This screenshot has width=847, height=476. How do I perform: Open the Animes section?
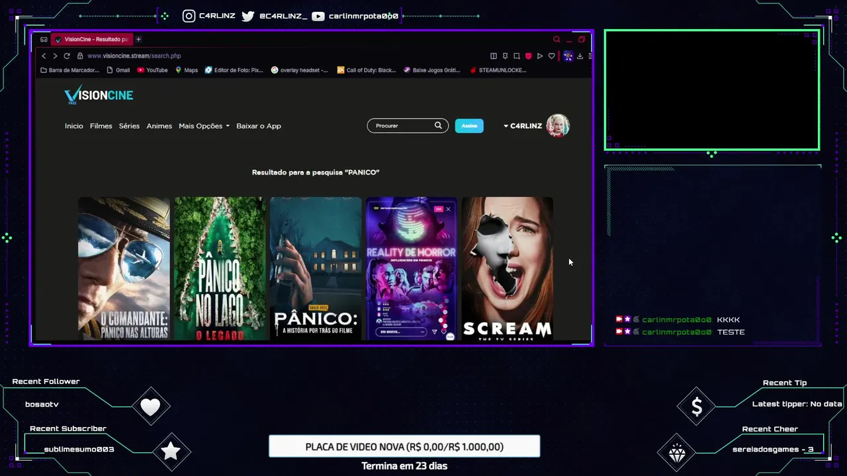[x=159, y=126]
